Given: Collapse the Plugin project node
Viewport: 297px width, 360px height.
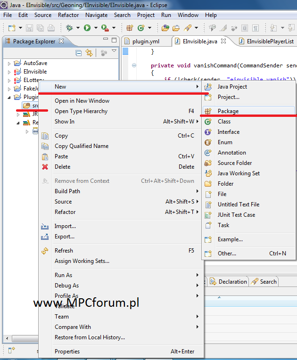Looking at the screenshot, I should 9,98.
